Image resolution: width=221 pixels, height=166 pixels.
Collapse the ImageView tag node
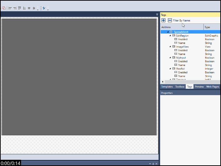point(170,47)
